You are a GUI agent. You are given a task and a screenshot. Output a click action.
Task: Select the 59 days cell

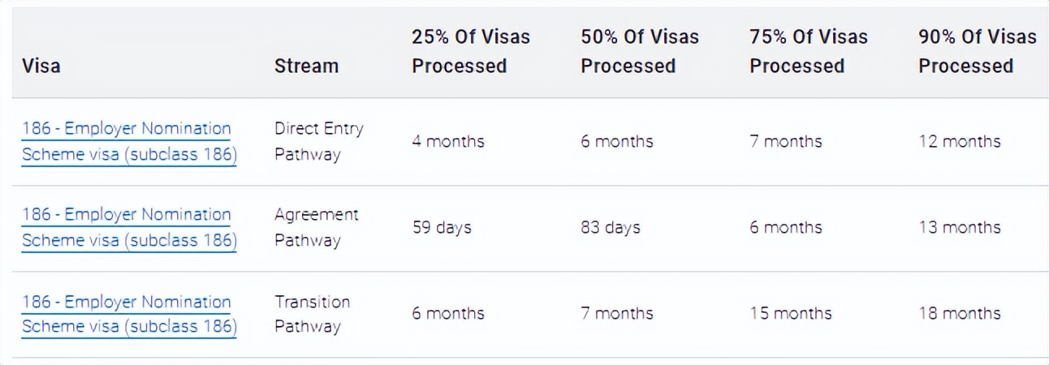point(442,228)
